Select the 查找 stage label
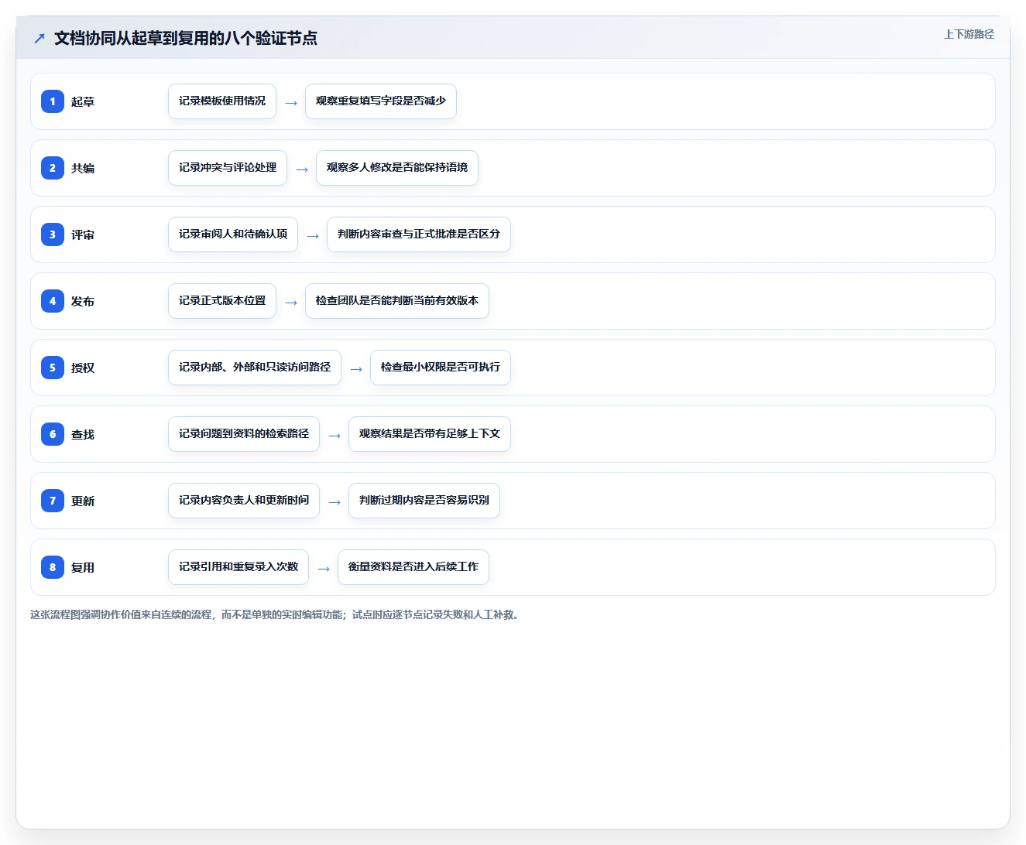 tap(83, 434)
